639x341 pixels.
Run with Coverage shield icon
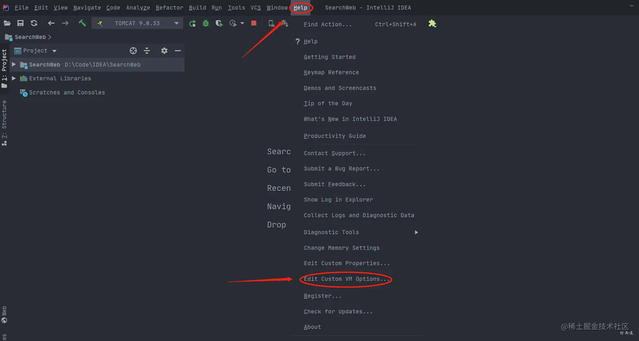(x=219, y=23)
